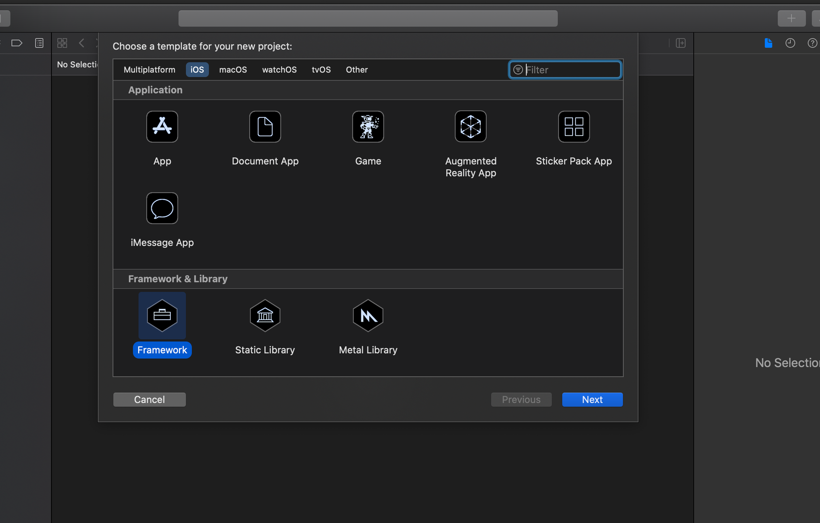The height and width of the screenshot is (523, 820).
Task: Open the report navigator list icon
Action: [39, 43]
